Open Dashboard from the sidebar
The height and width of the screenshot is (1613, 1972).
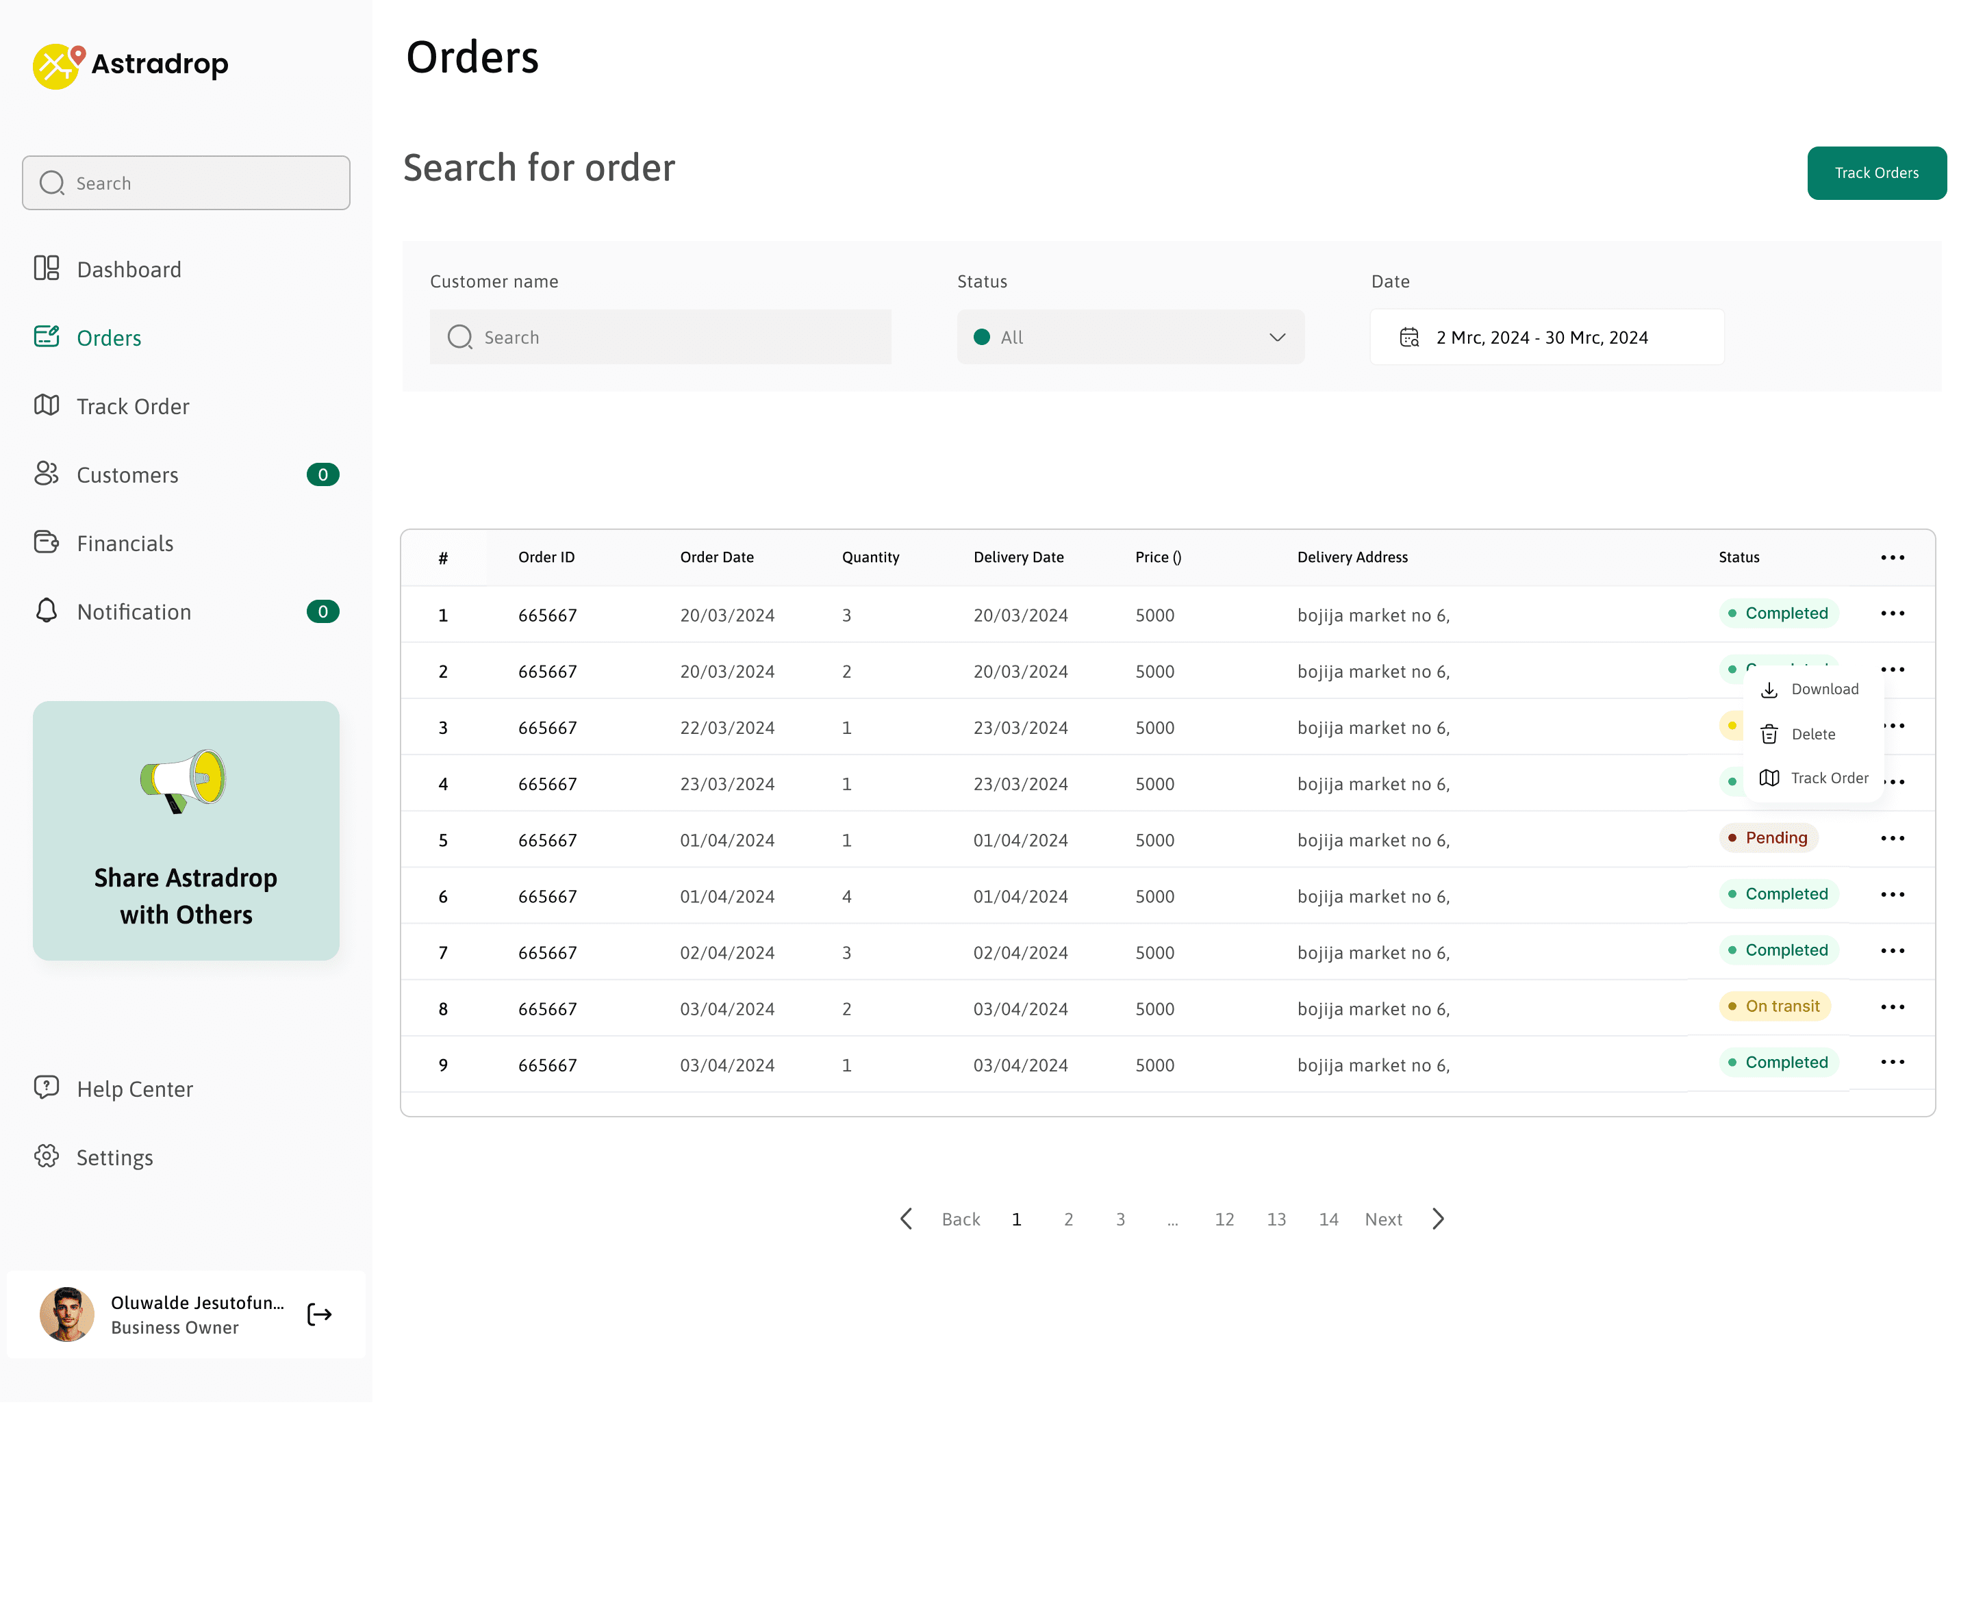(128, 270)
